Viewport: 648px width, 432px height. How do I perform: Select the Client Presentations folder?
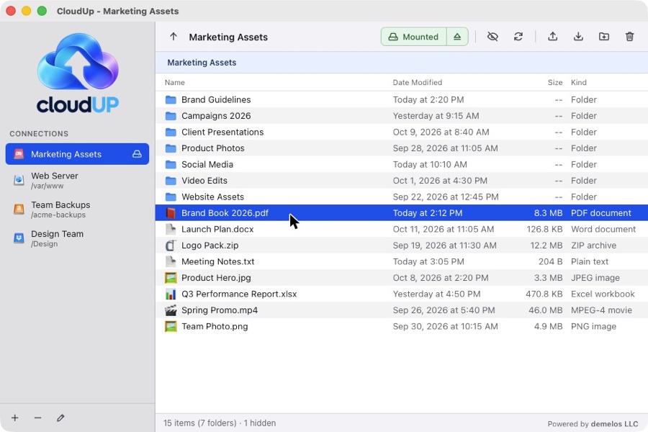point(402,132)
